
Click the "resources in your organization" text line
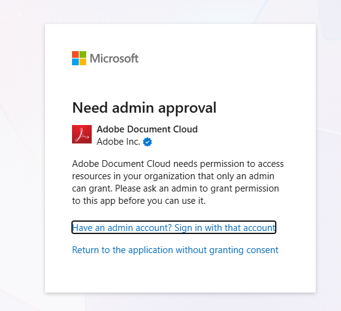173,176
